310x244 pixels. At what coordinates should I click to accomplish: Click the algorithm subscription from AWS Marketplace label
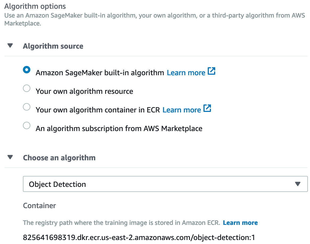pos(119,129)
